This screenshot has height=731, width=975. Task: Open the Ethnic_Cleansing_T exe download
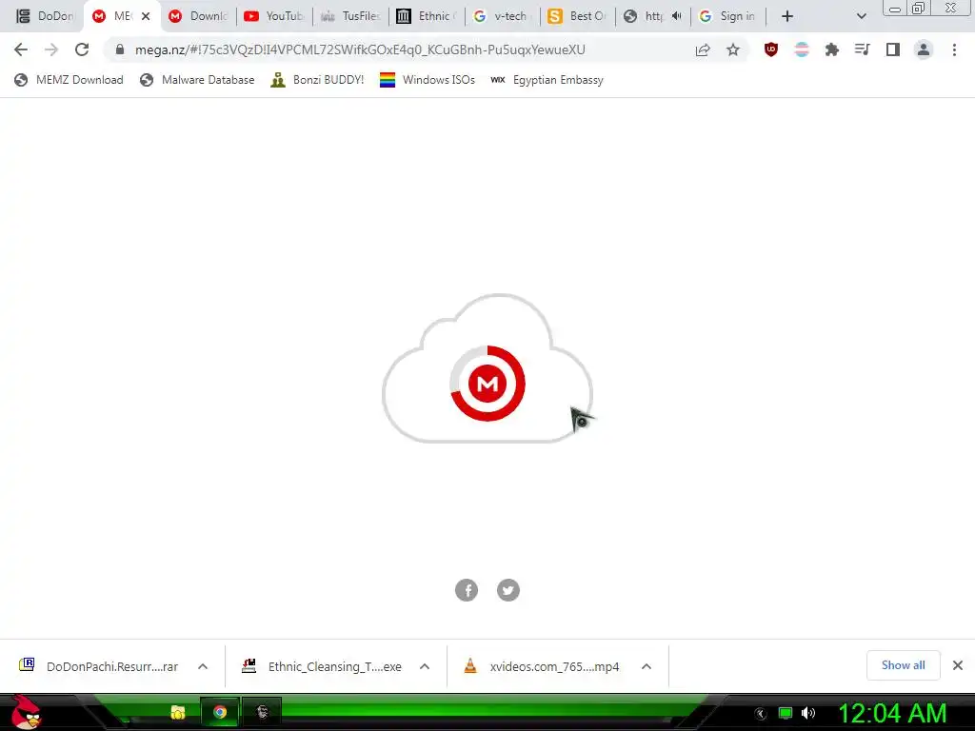(322, 666)
